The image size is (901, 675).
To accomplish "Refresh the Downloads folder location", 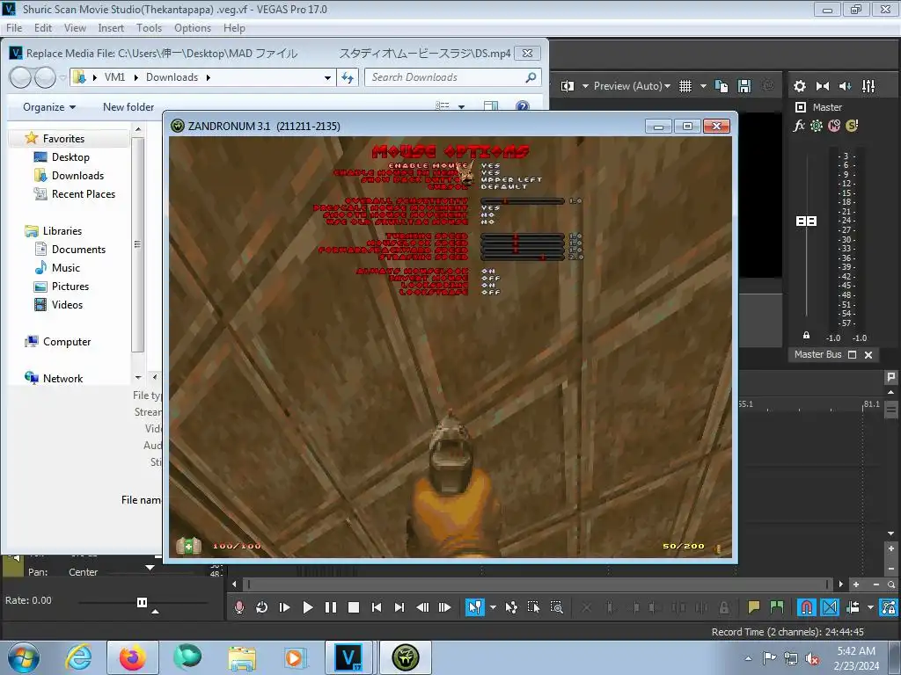I will [348, 77].
